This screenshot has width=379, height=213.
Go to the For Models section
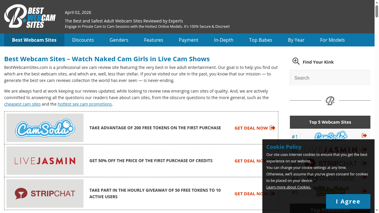[332, 40]
